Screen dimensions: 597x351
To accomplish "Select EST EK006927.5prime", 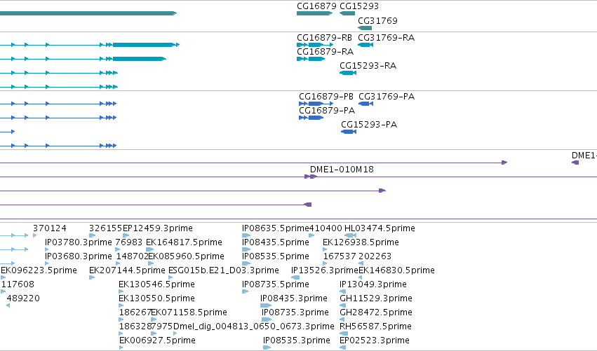I will [x=157, y=341].
